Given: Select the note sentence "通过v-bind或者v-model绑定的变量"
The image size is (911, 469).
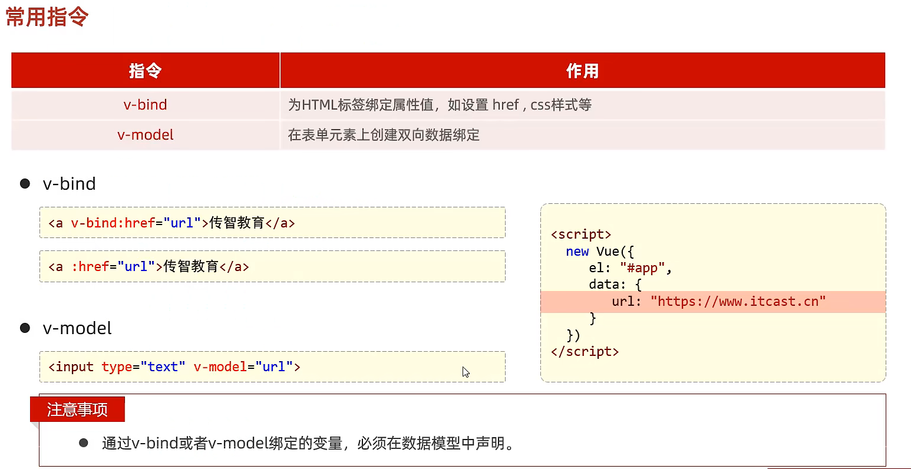Looking at the screenshot, I should pyautogui.click(x=309, y=443).
